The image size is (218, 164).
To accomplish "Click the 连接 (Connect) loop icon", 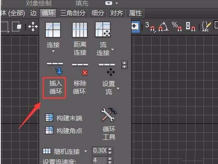I will pyautogui.click(x=53, y=30).
